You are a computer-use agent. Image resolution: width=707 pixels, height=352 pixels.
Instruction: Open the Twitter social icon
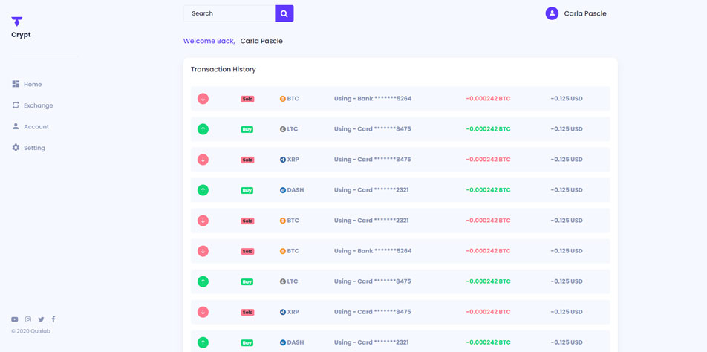point(41,319)
